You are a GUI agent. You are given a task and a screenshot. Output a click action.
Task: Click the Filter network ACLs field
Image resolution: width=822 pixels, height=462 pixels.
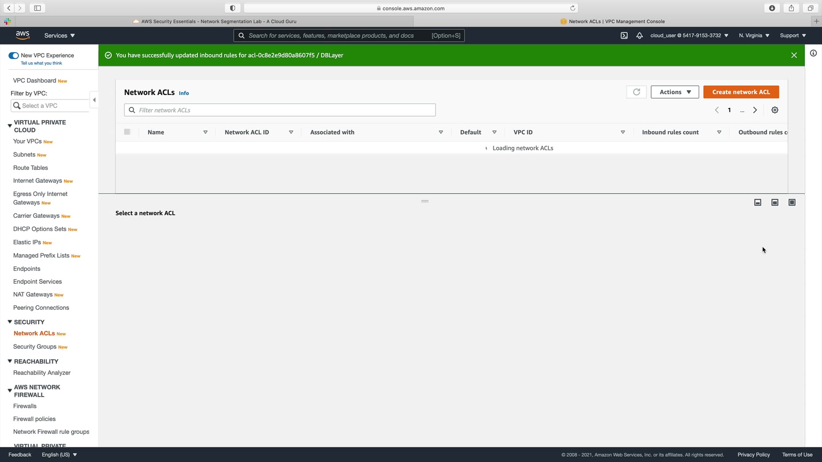click(280, 110)
